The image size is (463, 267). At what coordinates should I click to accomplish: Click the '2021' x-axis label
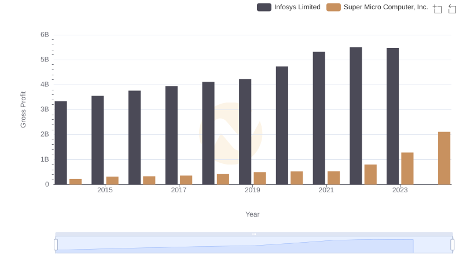coord(326,190)
